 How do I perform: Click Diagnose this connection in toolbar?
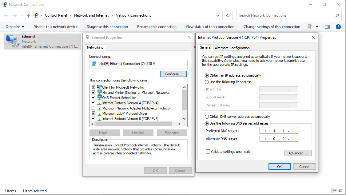click(107, 27)
